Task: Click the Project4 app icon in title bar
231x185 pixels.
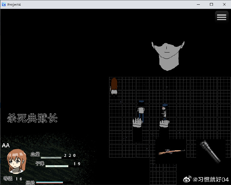Action: point(4,4)
